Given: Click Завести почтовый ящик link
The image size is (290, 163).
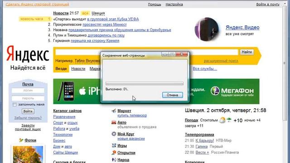Looking at the screenshot, I should (28, 127).
